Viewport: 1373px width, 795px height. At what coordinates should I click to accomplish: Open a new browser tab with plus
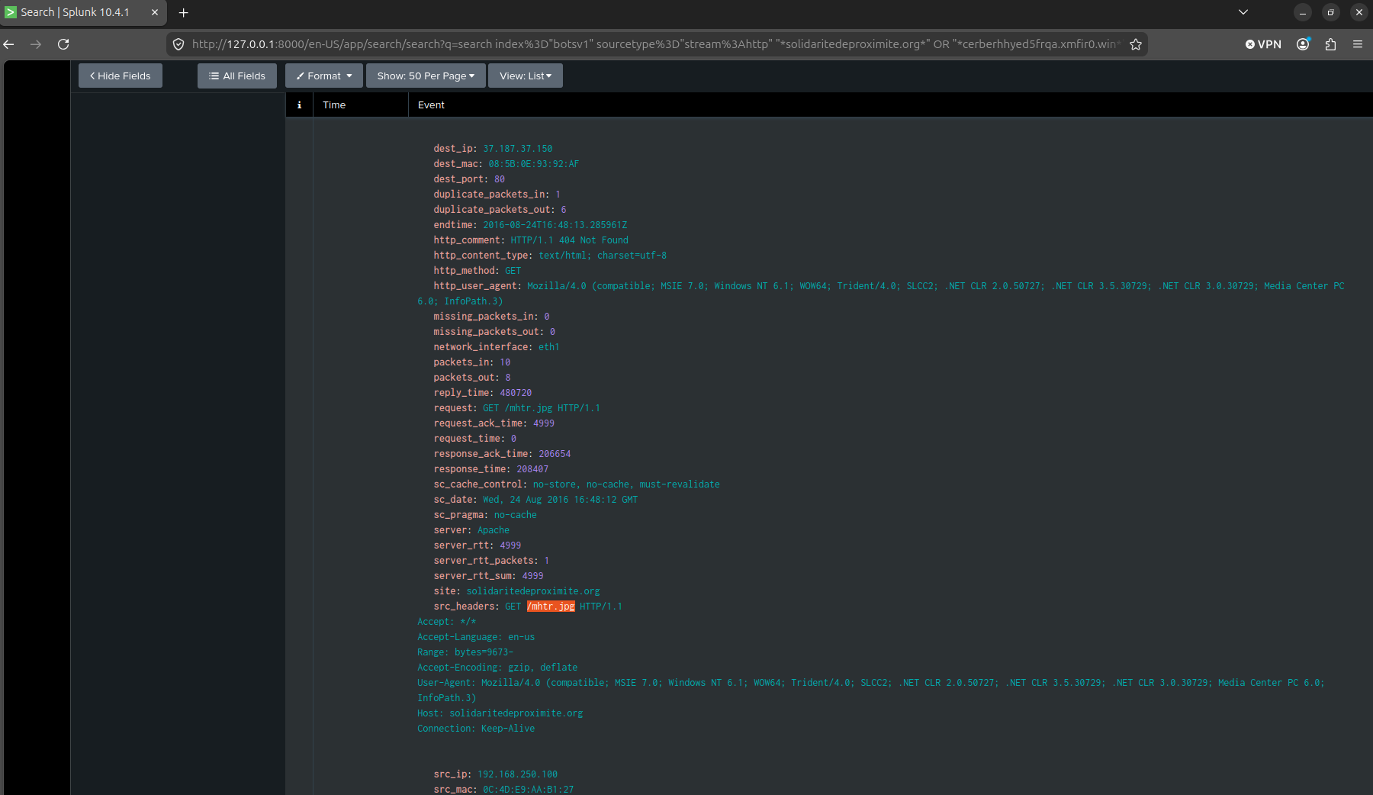tap(183, 12)
